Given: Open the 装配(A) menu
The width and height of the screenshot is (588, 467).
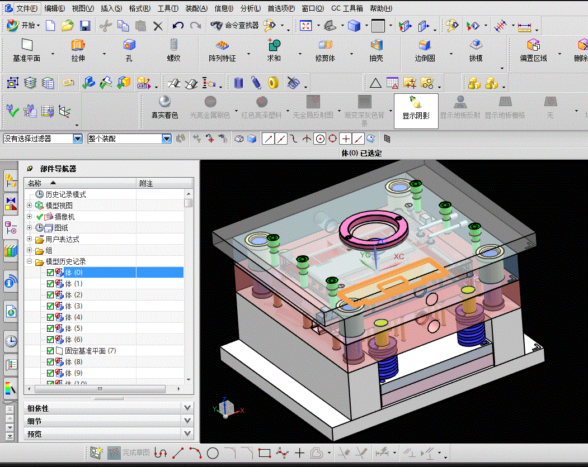Looking at the screenshot, I should click(x=196, y=8).
